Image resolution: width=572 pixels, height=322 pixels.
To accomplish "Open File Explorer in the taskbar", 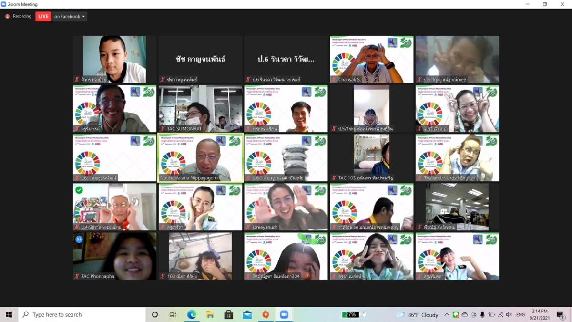I will pos(210,314).
